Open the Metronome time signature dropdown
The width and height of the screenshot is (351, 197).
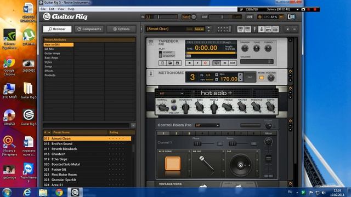tap(217, 75)
